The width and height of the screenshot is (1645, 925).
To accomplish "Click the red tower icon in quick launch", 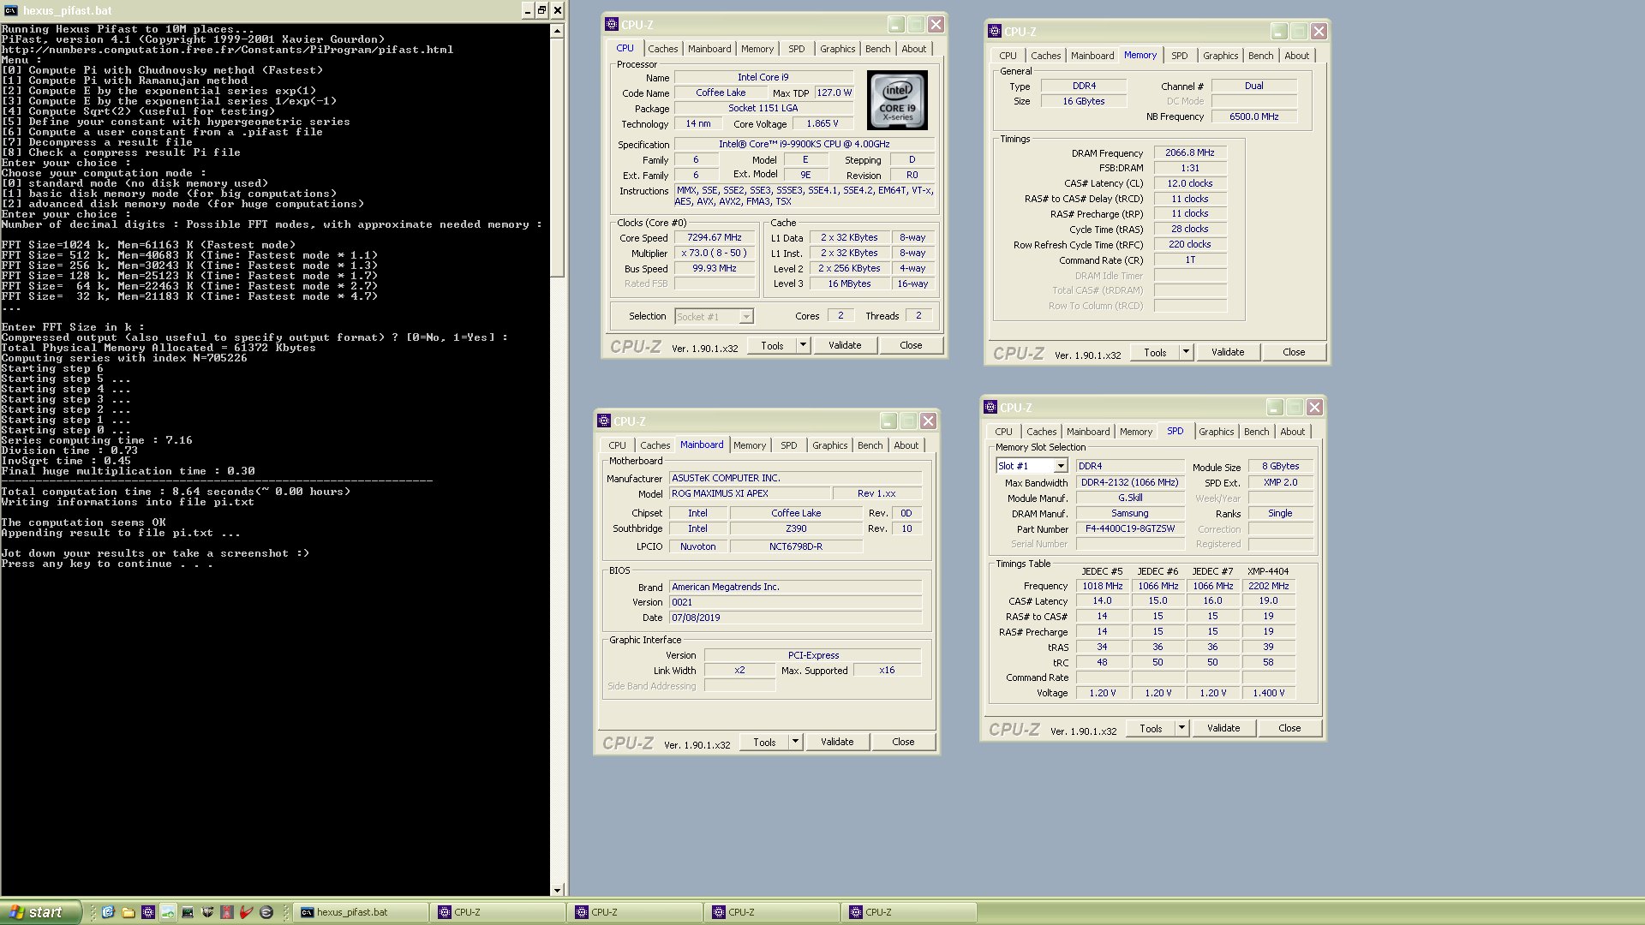I will tap(227, 912).
